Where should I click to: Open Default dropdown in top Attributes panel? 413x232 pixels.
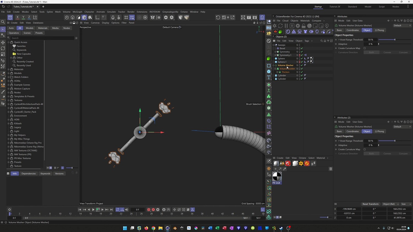[402, 26]
